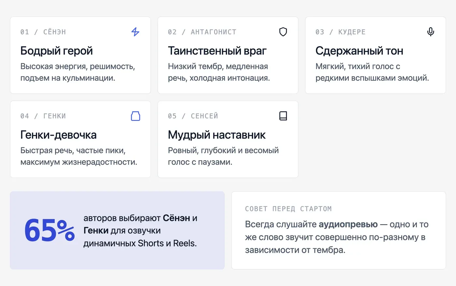This screenshot has width=456, height=286.
Task: Click the microphone icon on Кудере card
Action: pos(431,32)
